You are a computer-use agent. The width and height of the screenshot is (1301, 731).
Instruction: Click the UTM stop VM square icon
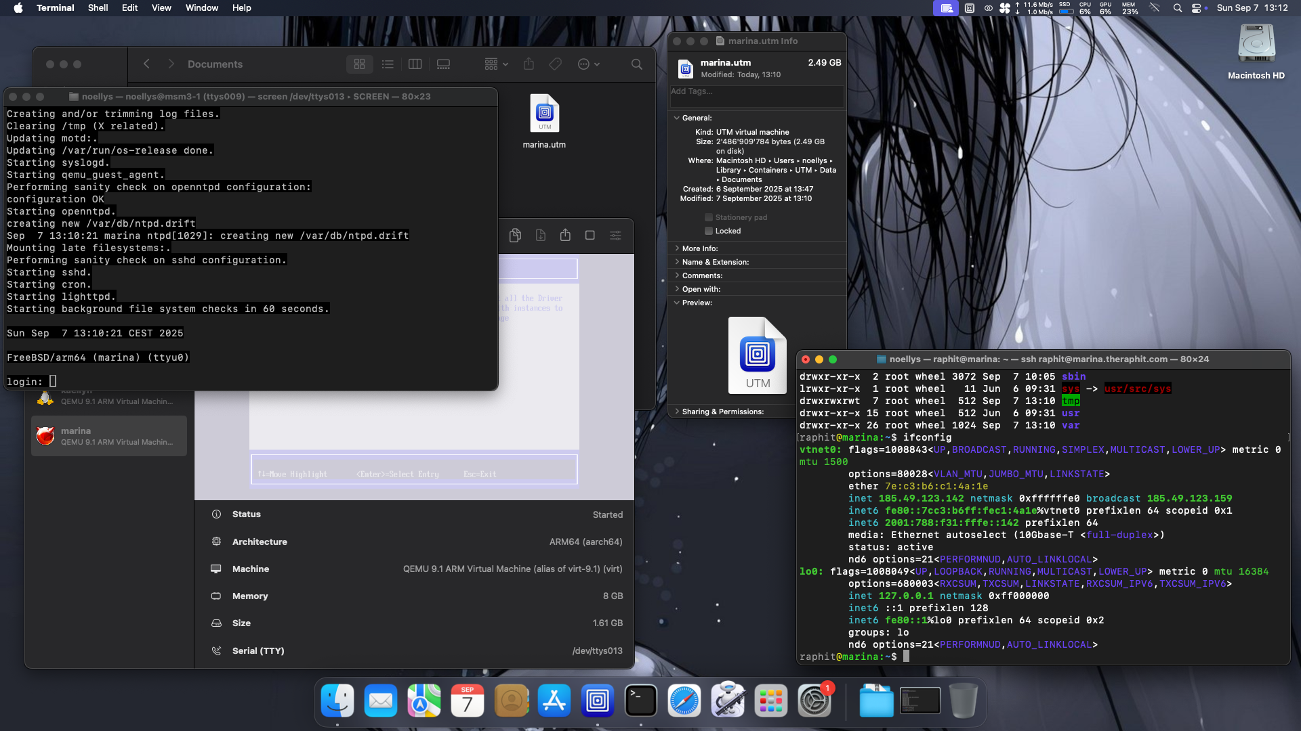coord(590,235)
